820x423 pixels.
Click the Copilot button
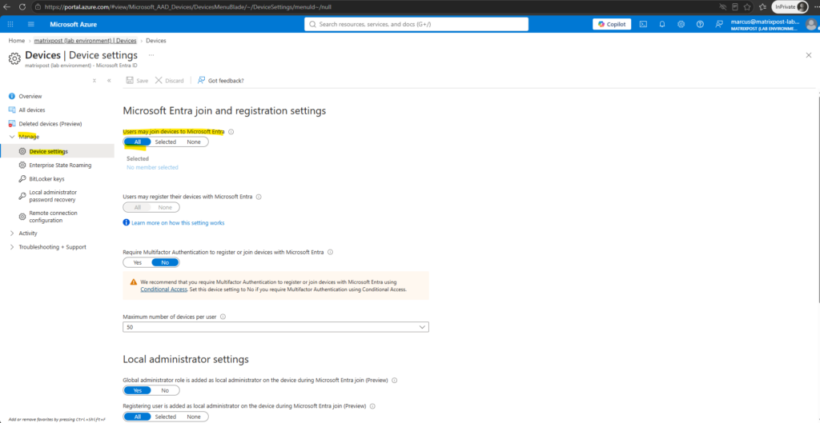(x=612, y=24)
